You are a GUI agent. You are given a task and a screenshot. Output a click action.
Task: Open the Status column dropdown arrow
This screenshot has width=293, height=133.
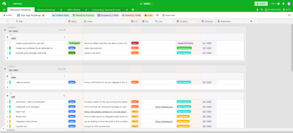81,21
